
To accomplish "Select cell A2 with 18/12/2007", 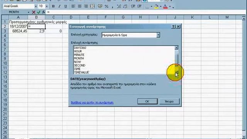I will [x=18, y=27].
